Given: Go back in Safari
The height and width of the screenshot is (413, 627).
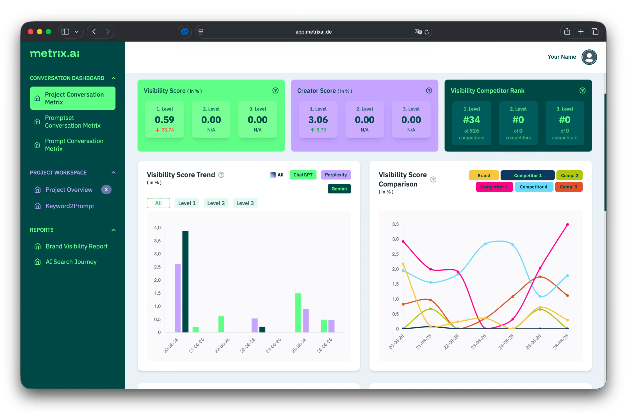Looking at the screenshot, I should click(x=94, y=32).
